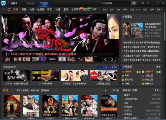The width and height of the screenshot is (166, 120).
Task: Click 更多 in the 游戏推荐 panel
Action: (158, 67)
